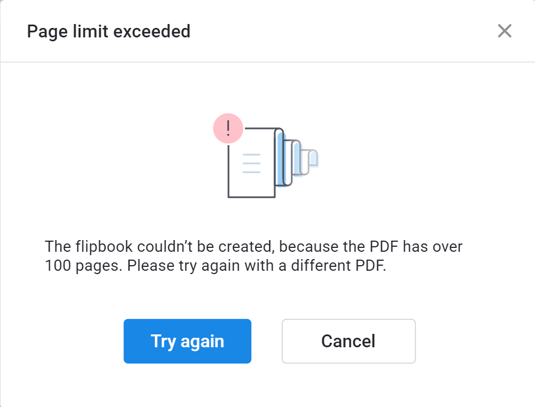Click the pink exclamation warning badge

(x=228, y=128)
